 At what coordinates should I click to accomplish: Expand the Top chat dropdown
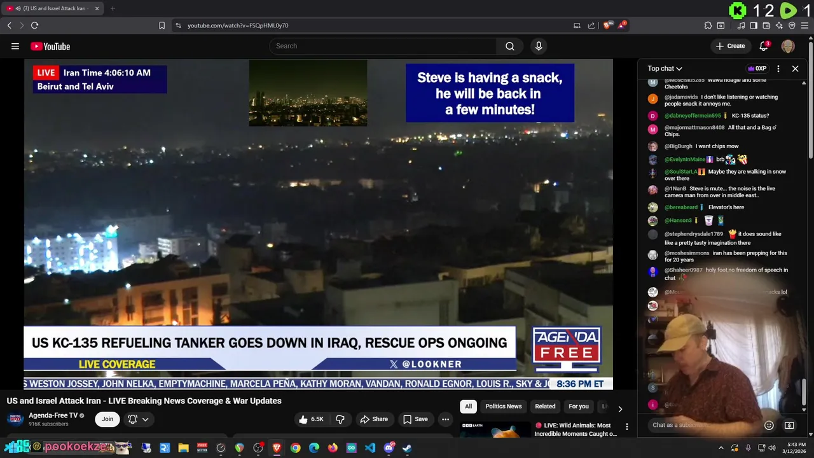[665, 69]
